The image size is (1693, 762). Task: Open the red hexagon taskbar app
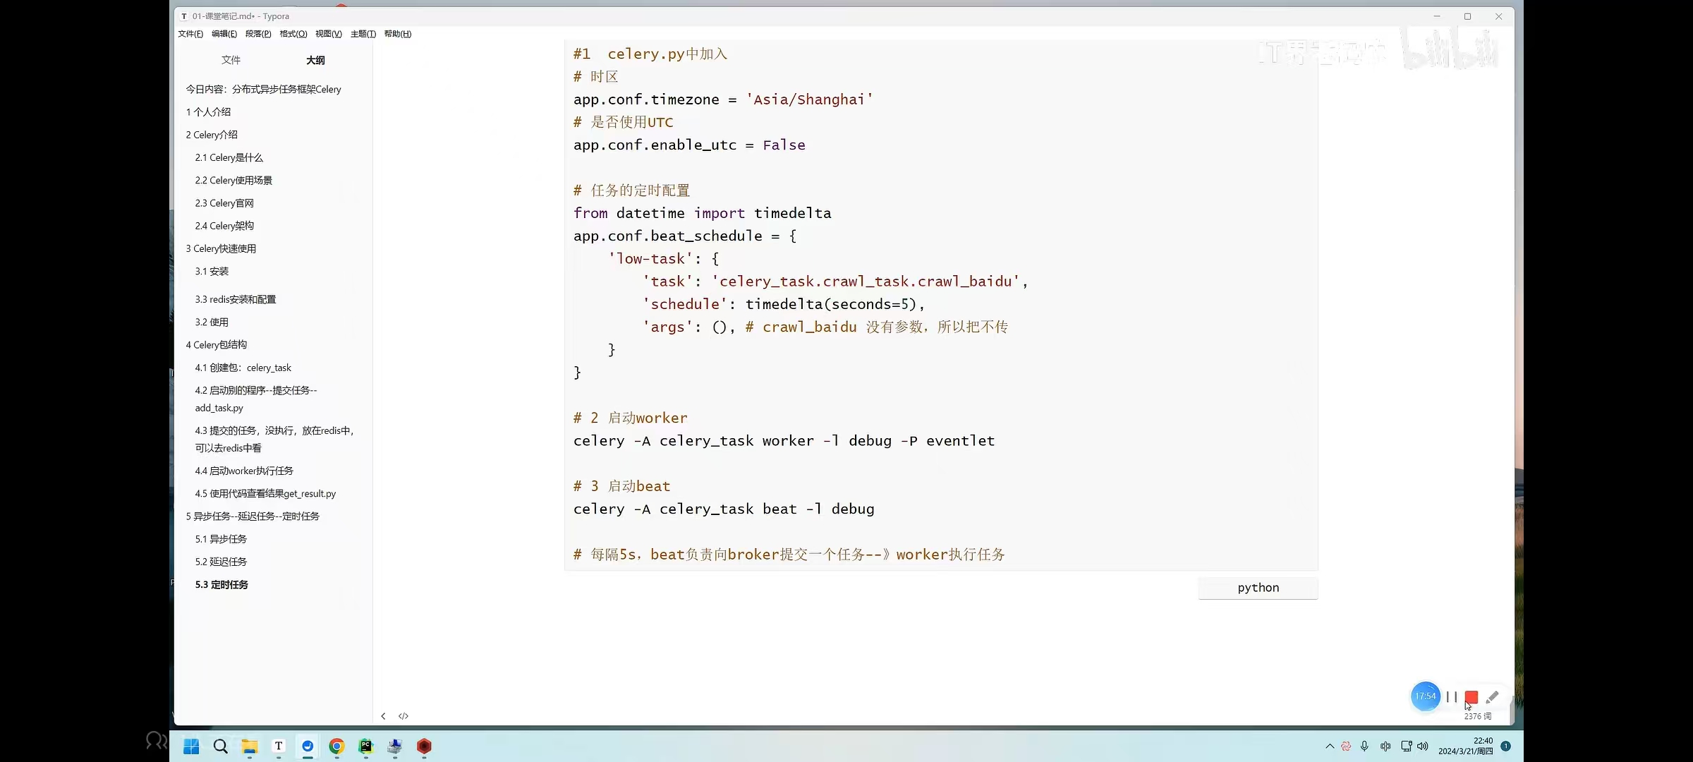(x=424, y=746)
